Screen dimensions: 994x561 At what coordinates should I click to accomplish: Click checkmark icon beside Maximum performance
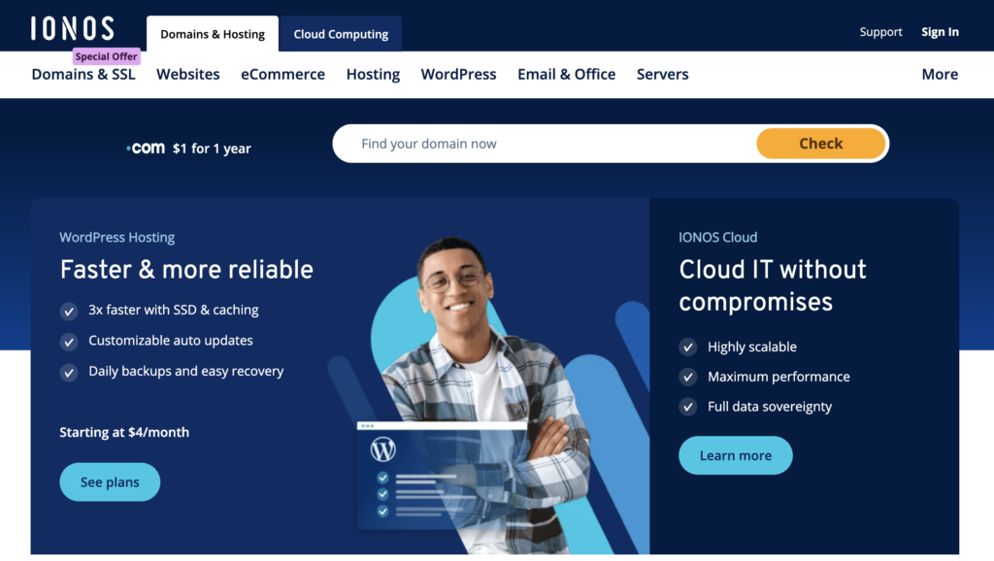pos(687,378)
